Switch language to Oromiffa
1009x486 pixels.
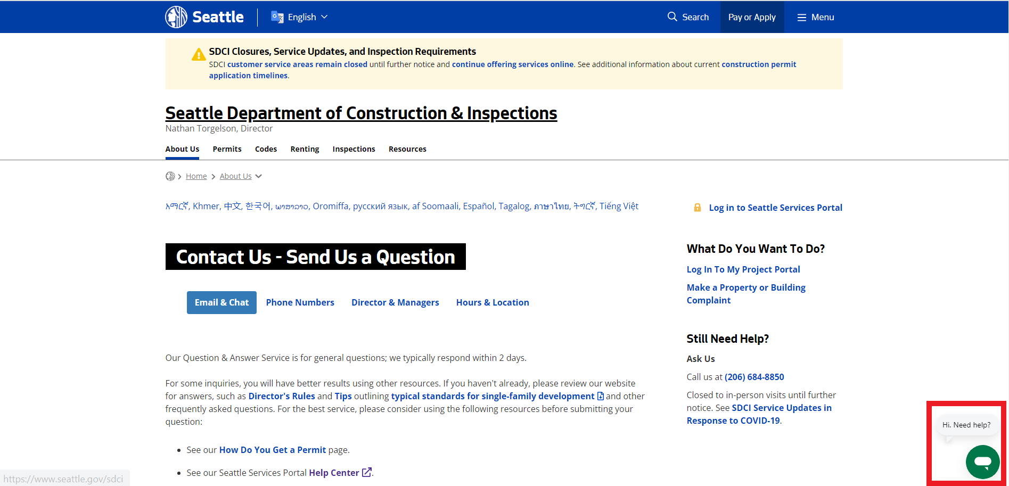(331, 206)
